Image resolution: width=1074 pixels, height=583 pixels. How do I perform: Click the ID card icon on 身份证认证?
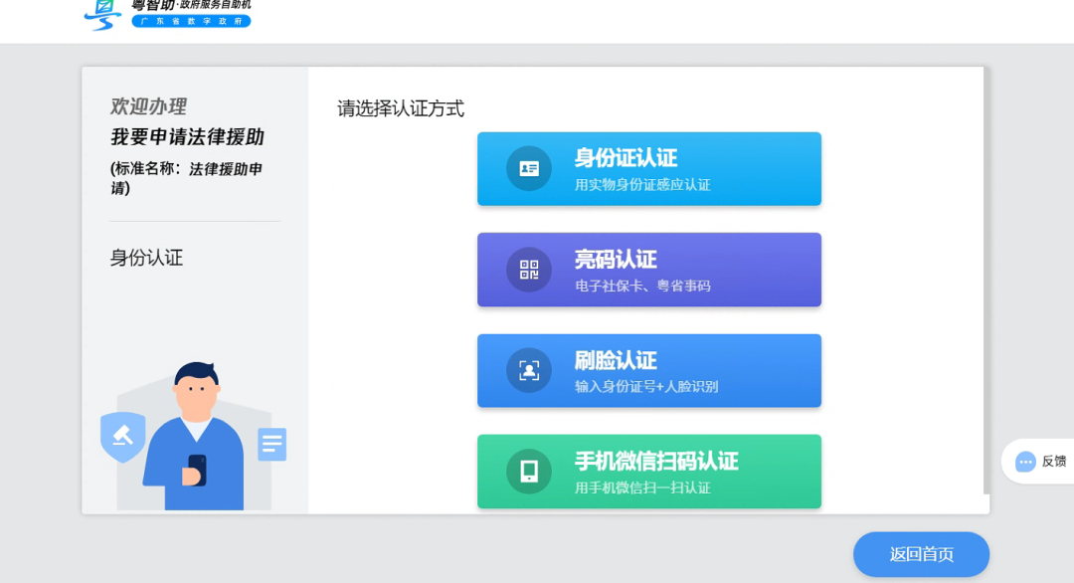click(x=528, y=167)
